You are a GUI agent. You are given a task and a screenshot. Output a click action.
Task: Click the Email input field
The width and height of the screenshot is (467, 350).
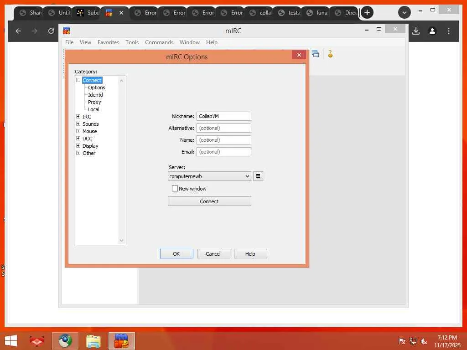tap(223, 152)
